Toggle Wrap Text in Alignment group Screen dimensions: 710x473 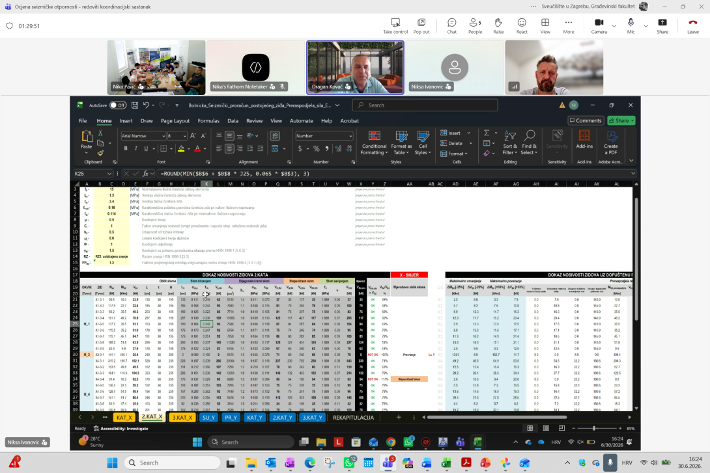(274, 136)
